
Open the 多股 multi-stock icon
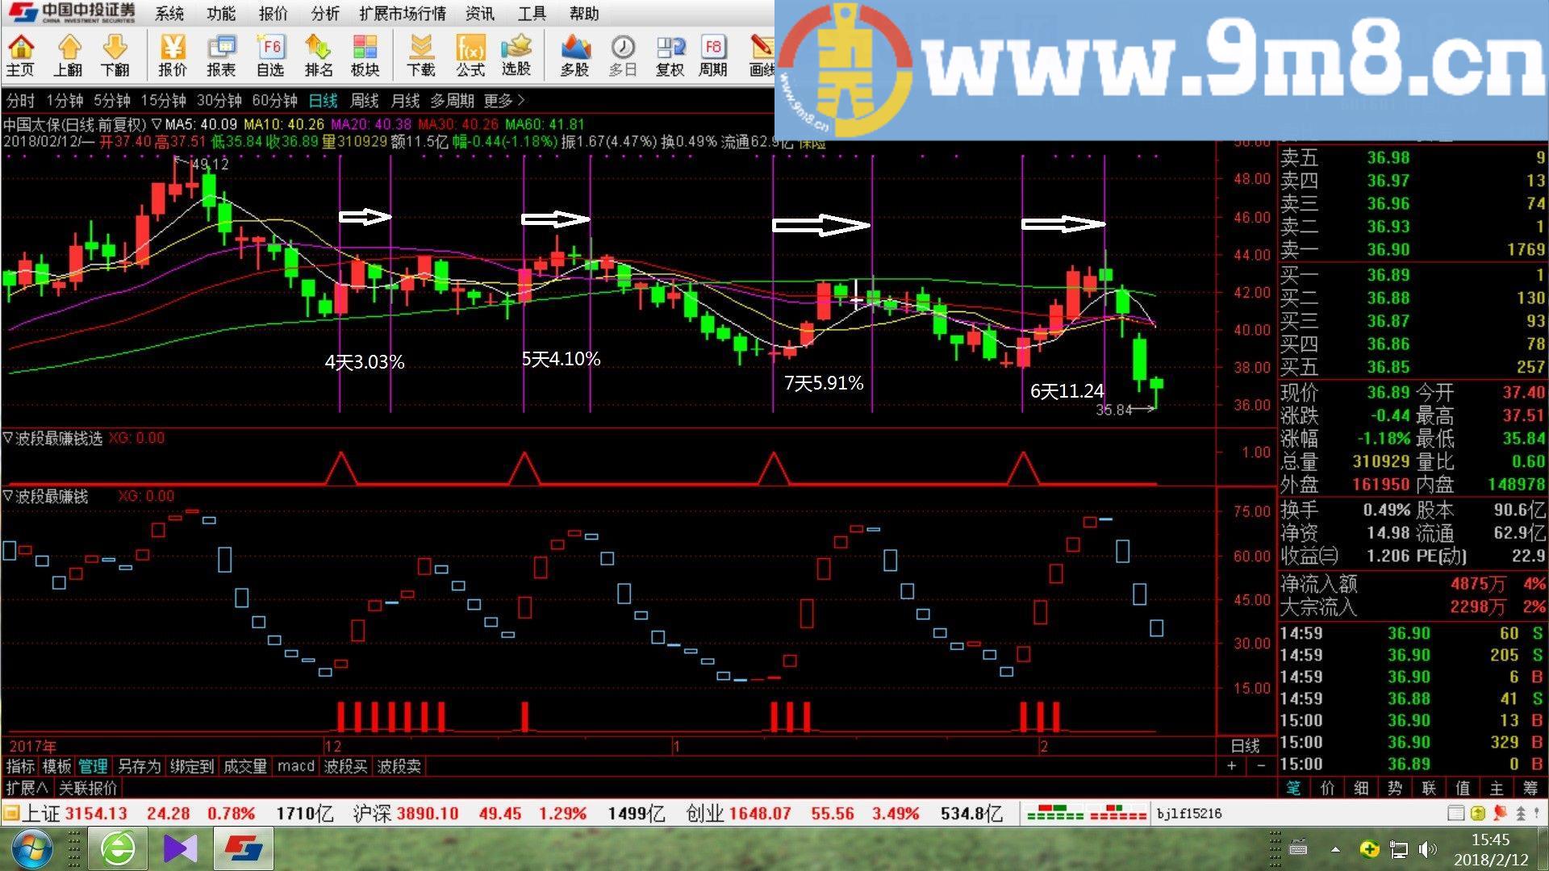574,56
